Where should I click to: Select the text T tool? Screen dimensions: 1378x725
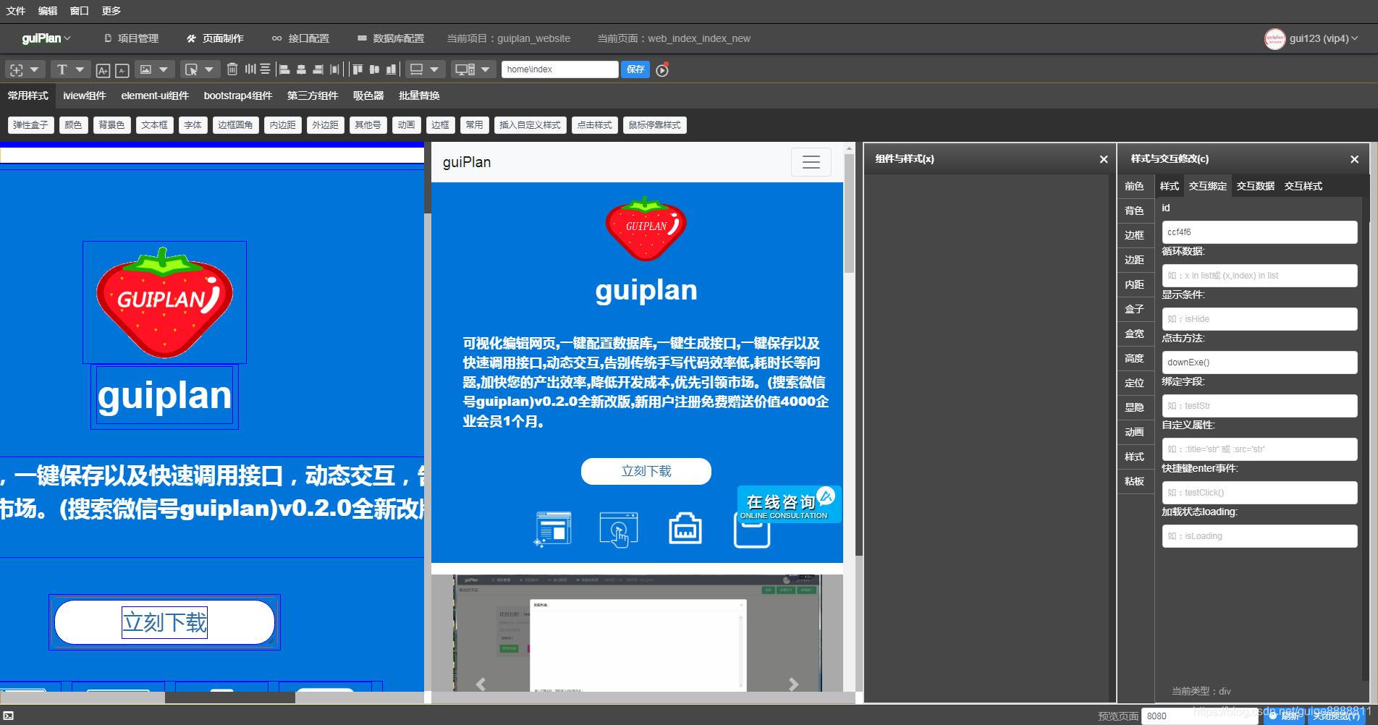click(x=62, y=69)
